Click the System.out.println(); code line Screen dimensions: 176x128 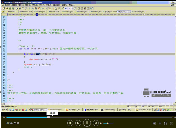(38, 65)
